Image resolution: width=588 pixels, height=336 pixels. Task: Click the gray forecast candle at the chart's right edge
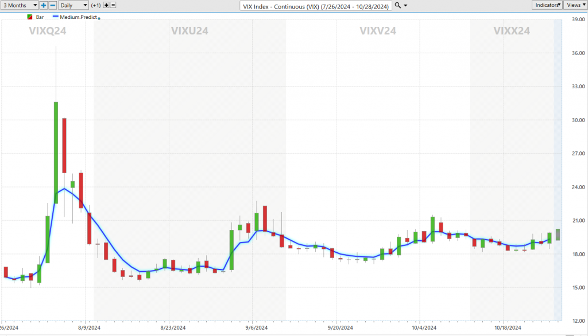click(x=558, y=235)
